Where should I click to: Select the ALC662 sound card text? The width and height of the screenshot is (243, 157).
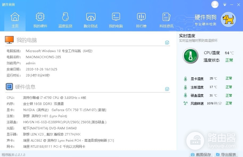point(68,140)
